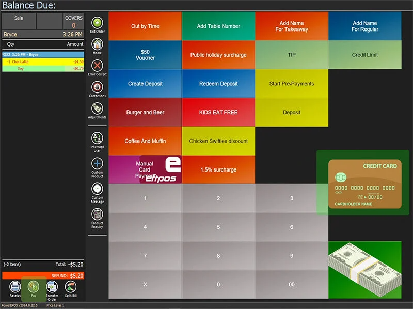This screenshot has height=309, width=413.
Task: Open the Product Enquiry icon
Action: [x=97, y=214]
